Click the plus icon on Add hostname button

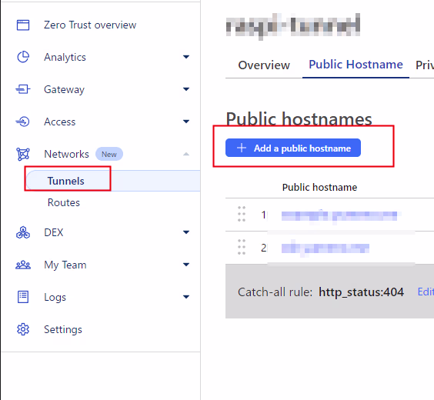click(242, 148)
